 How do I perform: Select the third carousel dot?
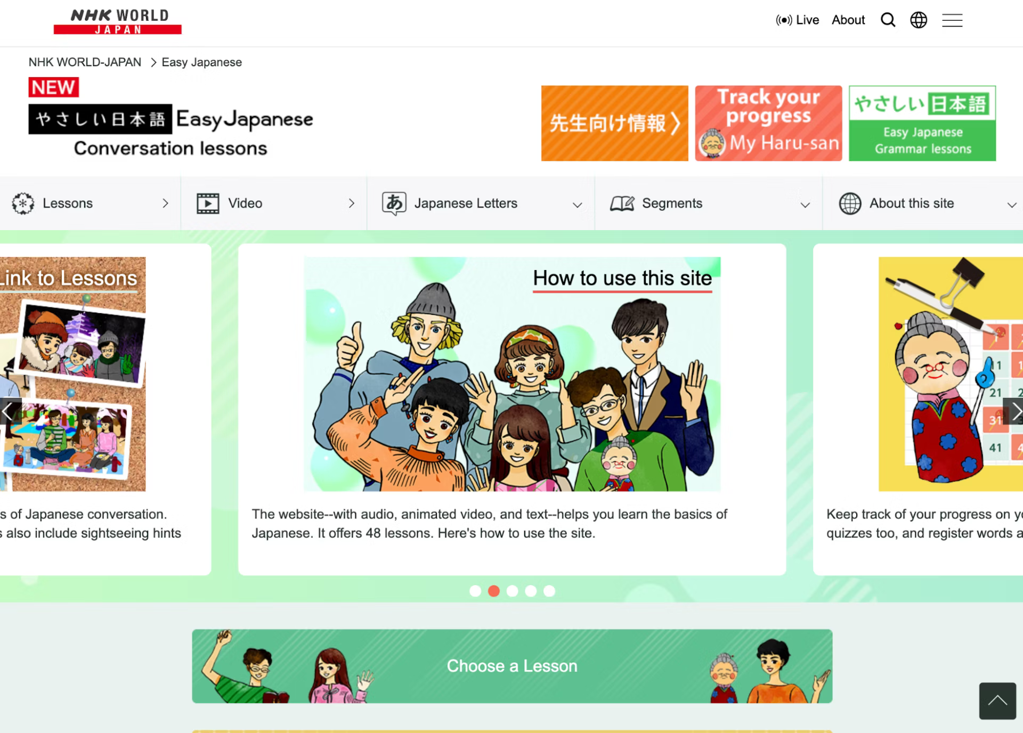pyautogui.click(x=512, y=591)
